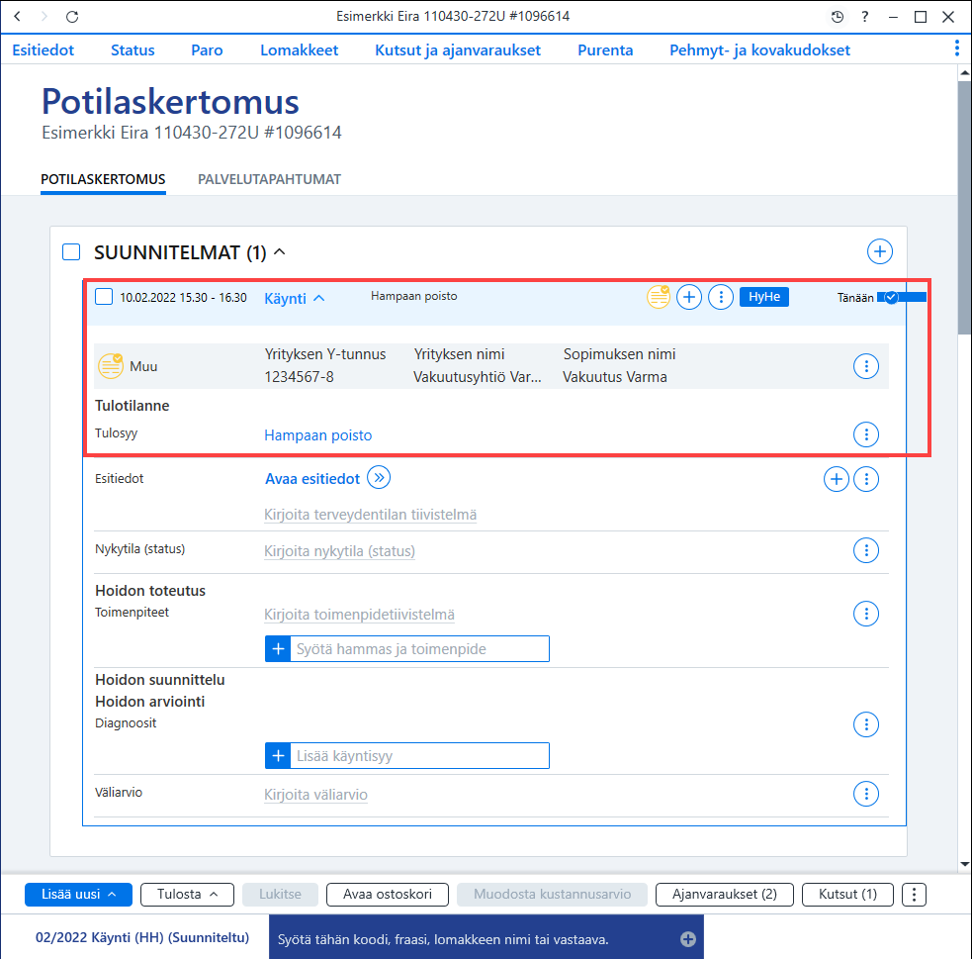Click Muodosta kustannusarvio button

[552, 895]
